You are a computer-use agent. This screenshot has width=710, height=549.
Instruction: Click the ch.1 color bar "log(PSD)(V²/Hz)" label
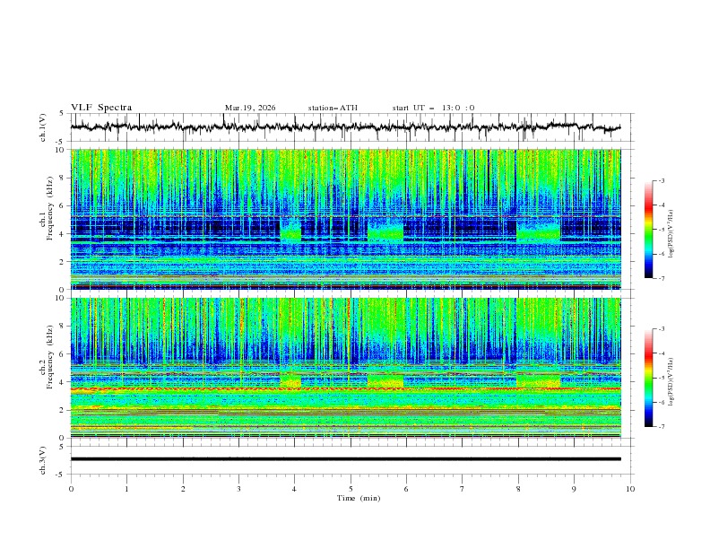(671, 234)
